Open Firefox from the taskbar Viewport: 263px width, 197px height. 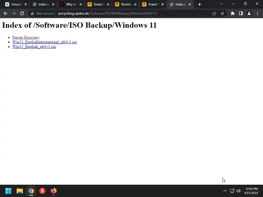pyautogui.click(x=54, y=191)
